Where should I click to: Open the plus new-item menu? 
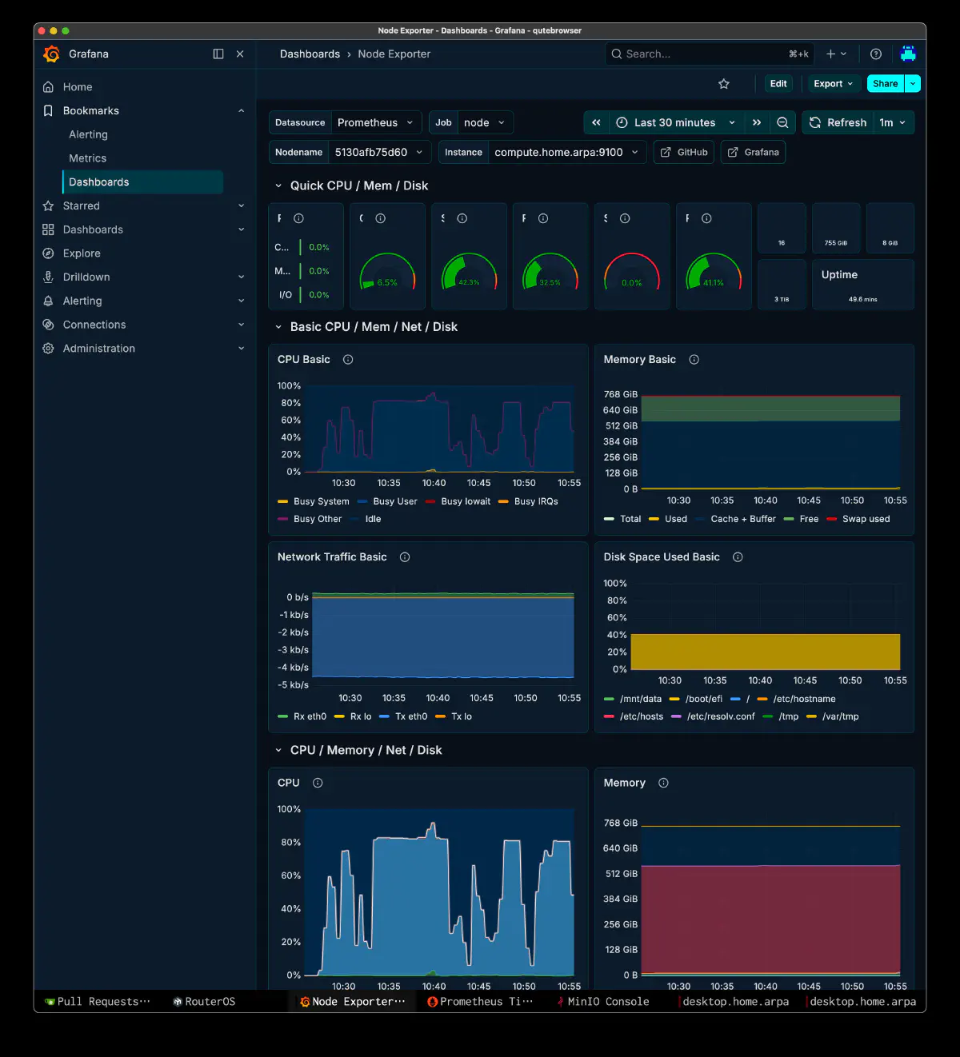(x=836, y=54)
